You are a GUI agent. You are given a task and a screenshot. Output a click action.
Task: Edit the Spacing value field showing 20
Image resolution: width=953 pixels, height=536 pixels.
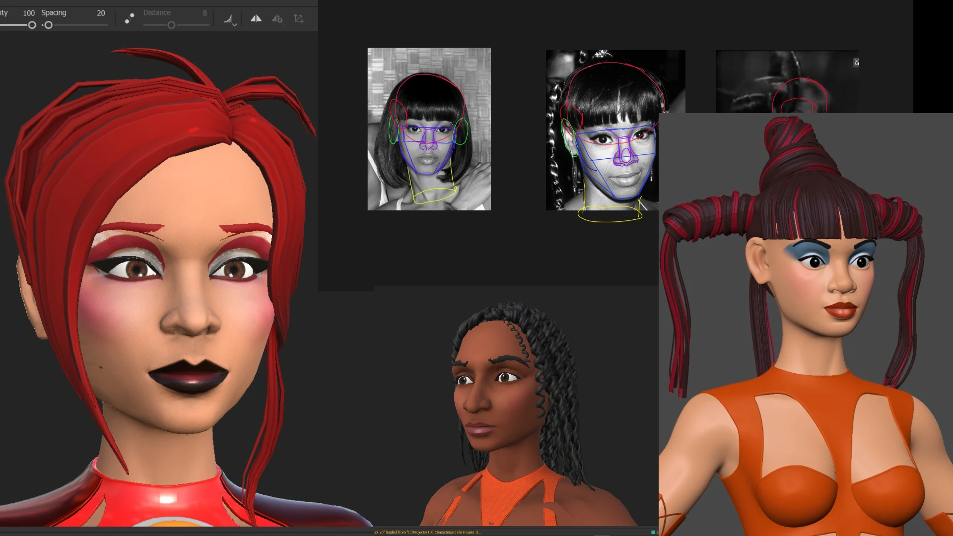coord(101,13)
